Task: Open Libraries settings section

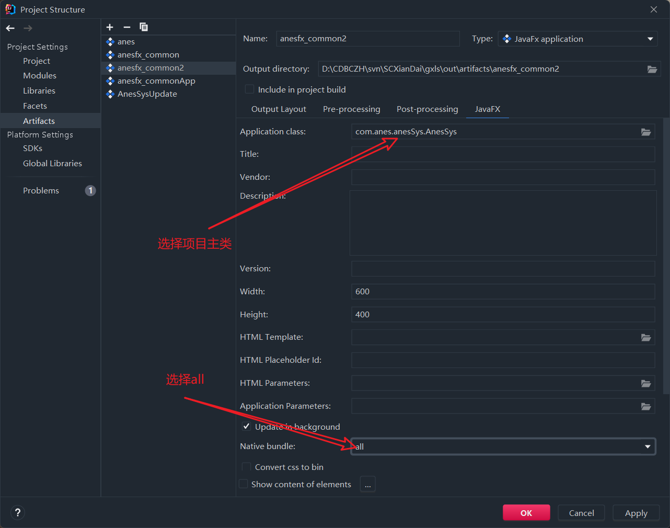Action: 39,90
